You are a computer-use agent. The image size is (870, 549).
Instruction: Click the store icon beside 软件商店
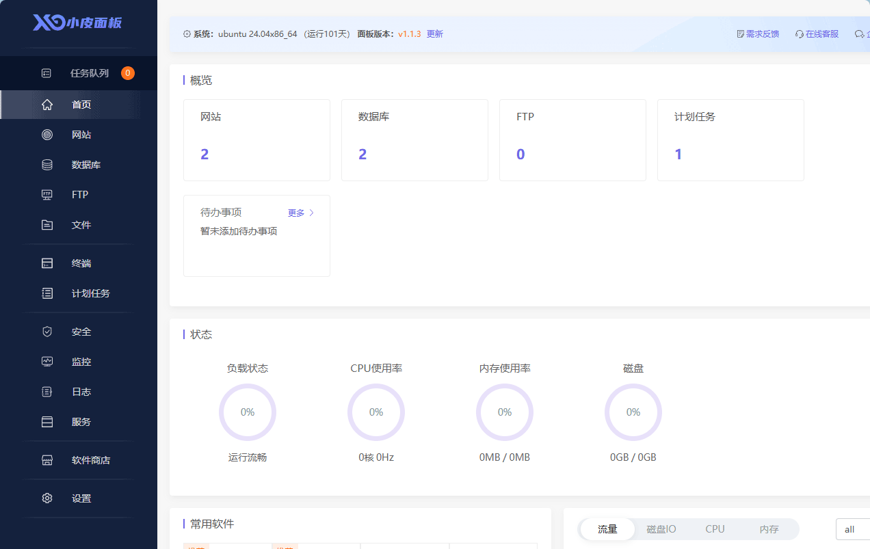(47, 460)
